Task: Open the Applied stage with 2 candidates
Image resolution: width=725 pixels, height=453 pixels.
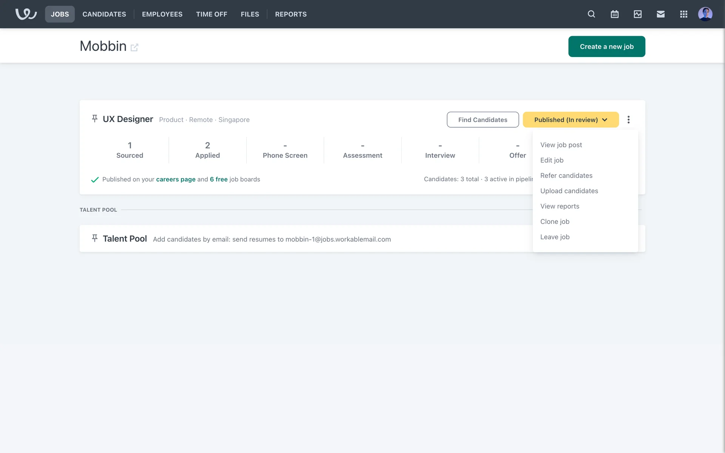Action: tap(207, 150)
